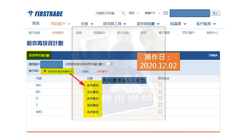Check the box in the BAC row
Image resolution: width=242 pixels, height=136 pixels.
[160, 85]
